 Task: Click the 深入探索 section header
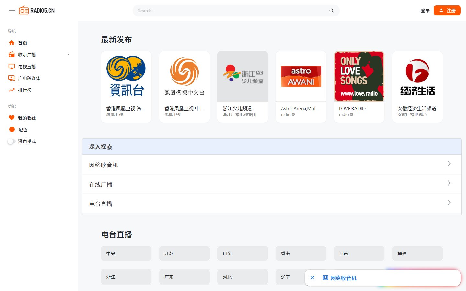[x=272, y=147]
